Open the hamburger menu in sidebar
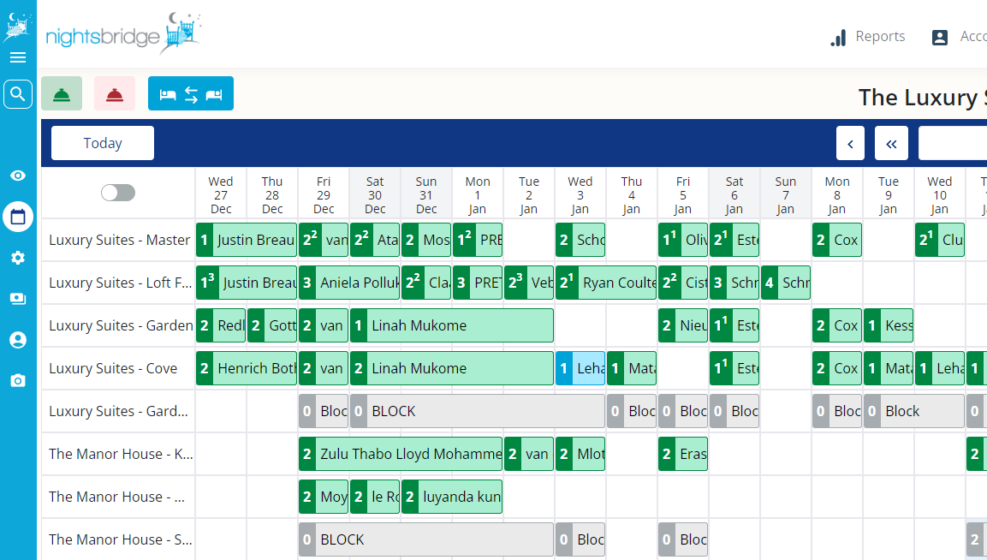This screenshot has height=560, width=987. click(x=18, y=57)
